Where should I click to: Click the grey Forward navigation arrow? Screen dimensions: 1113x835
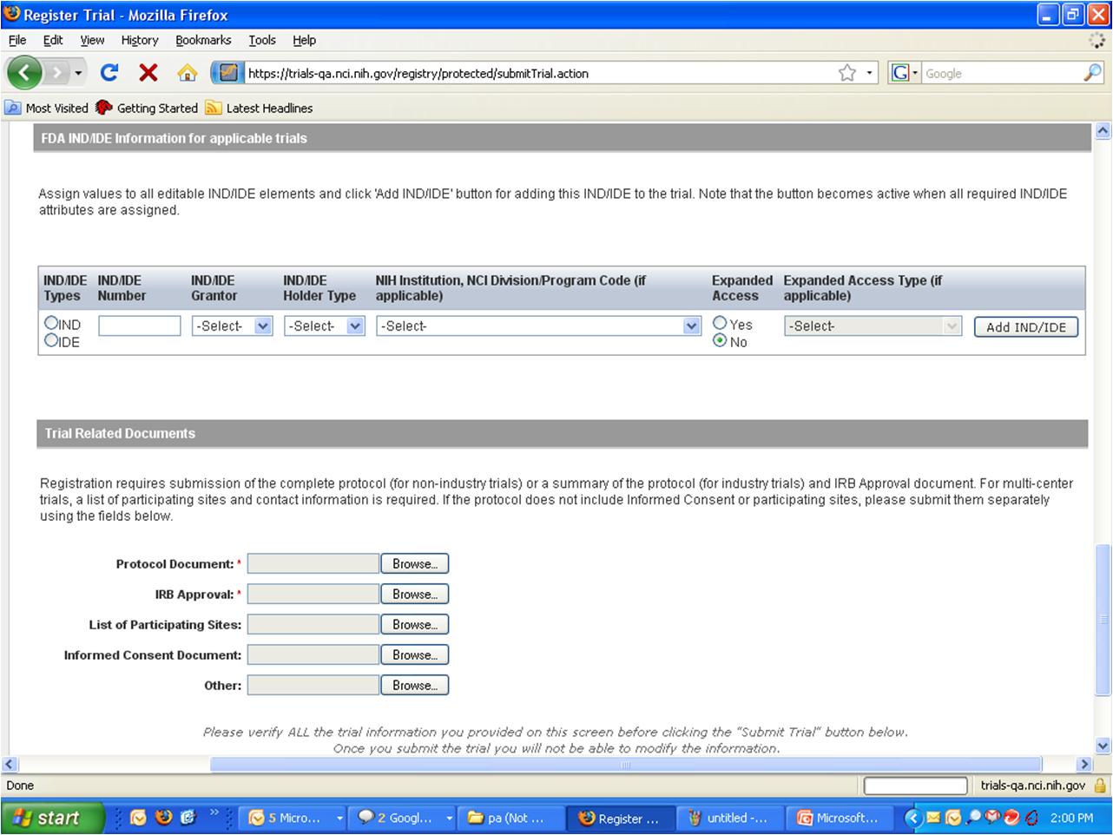coord(57,73)
